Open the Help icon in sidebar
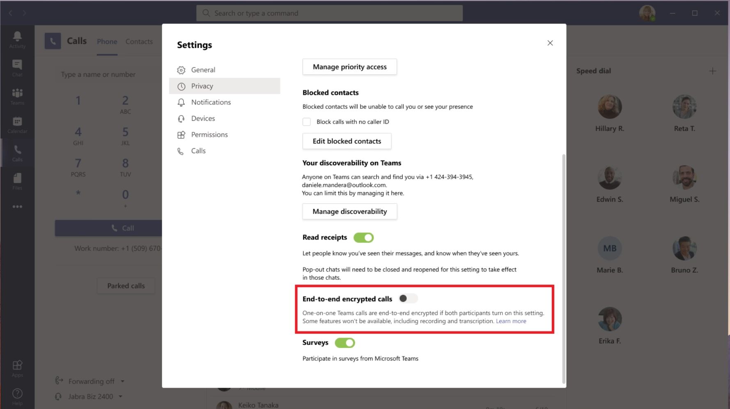The image size is (730, 409). 17,397
